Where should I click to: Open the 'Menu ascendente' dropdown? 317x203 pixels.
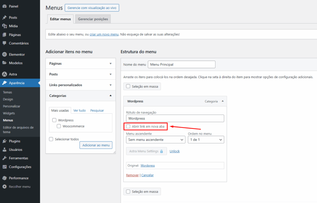click(155, 139)
